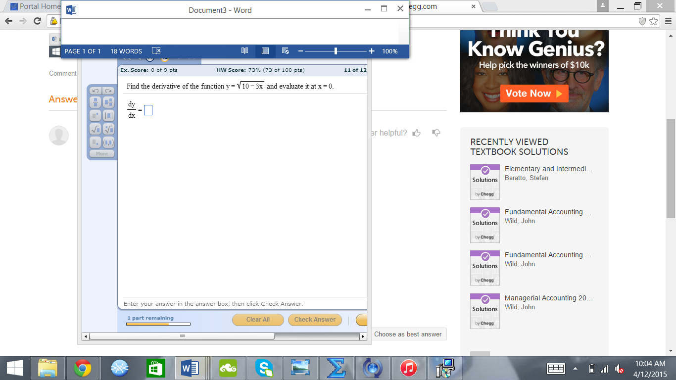Open the Windows Start button
Image resolution: width=676 pixels, height=380 pixels.
14,368
